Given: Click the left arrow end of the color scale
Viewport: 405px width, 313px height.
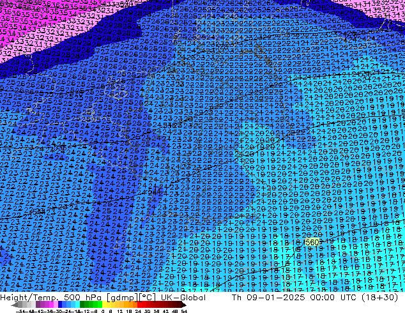Looking at the screenshot, I should click(x=15, y=305).
